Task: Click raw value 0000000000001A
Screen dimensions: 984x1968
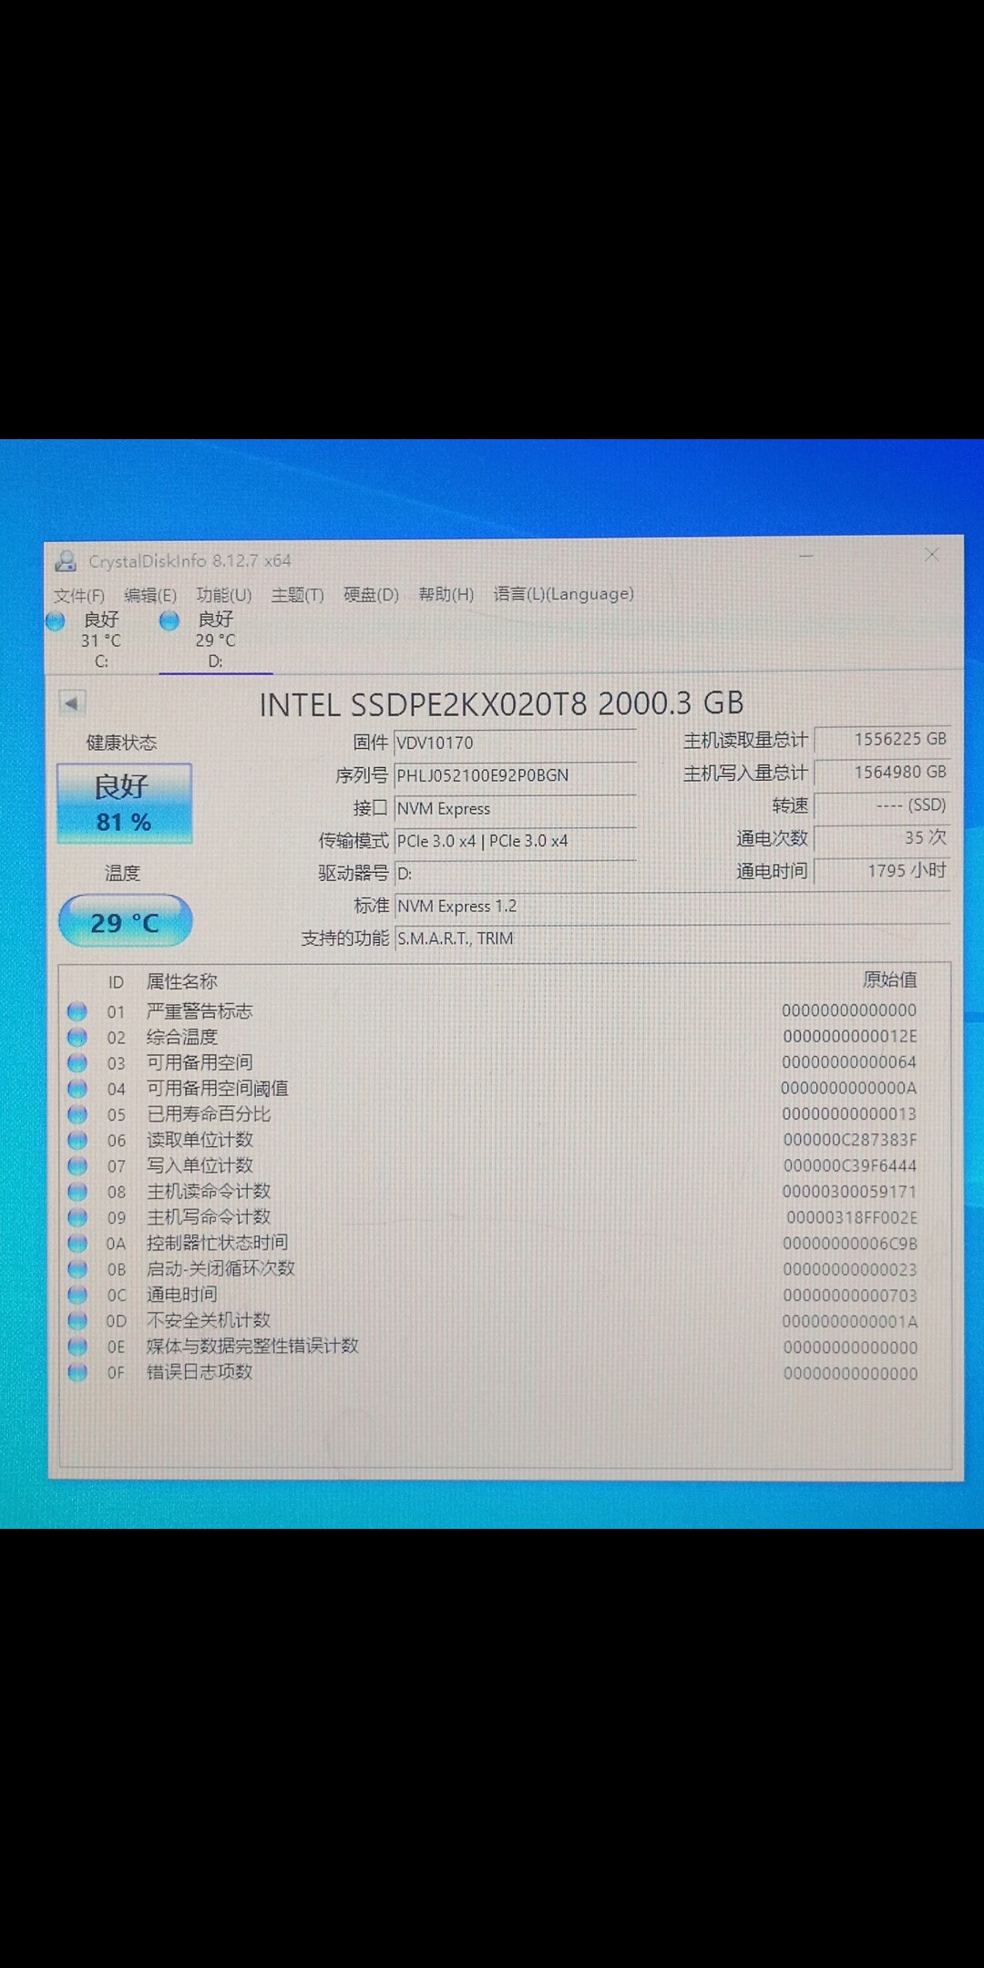Action: click(x=850, y=1321)
